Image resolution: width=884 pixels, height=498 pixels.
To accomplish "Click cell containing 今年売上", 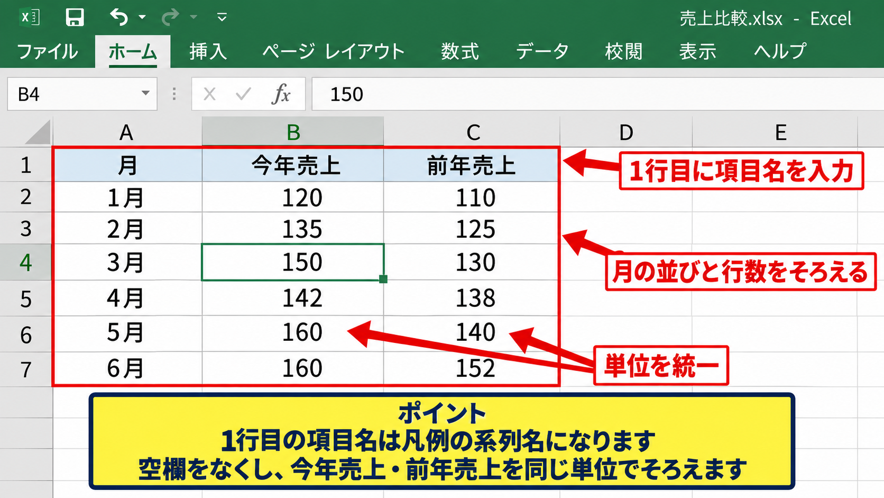I will click(x=293, y=165).
